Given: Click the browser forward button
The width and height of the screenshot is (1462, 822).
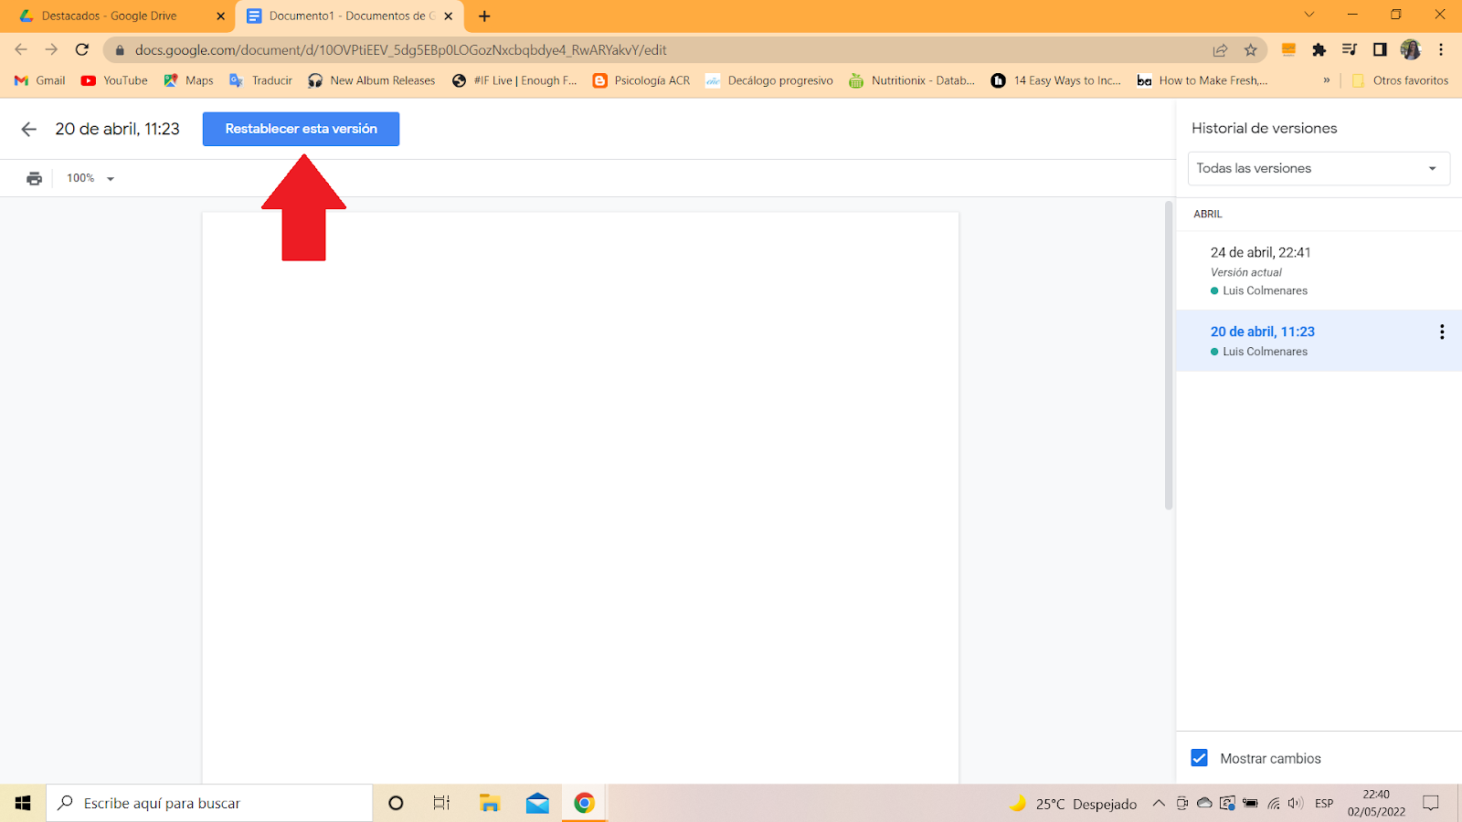Looking at the screenshot, I should [51, 49].
